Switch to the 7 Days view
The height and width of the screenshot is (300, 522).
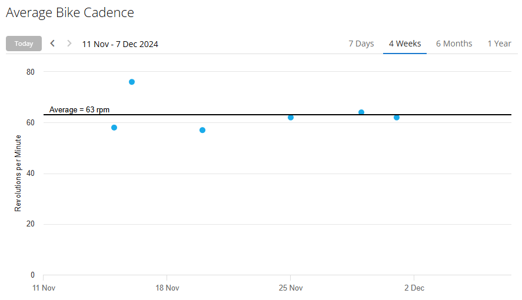(x=361, y=44)
